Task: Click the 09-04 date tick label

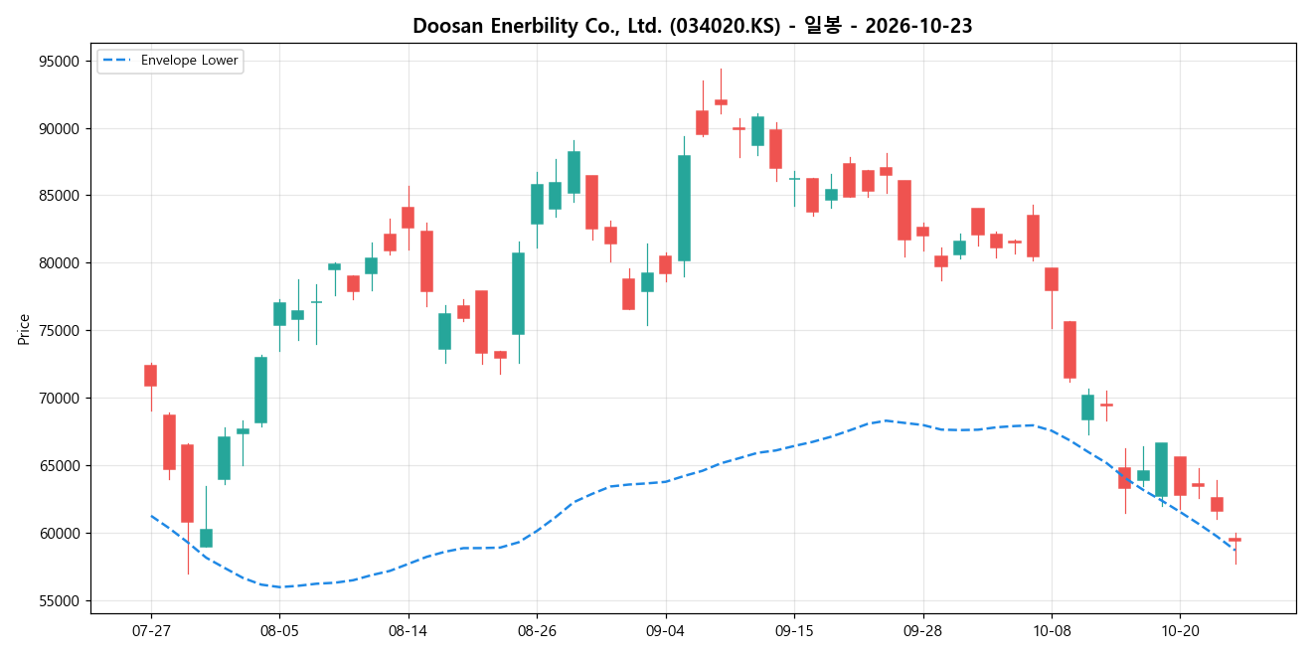Action: pos(665,631)
